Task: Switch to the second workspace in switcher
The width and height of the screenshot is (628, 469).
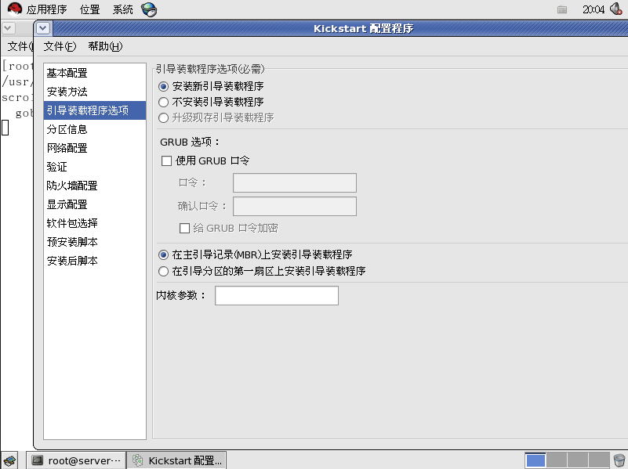Action: 557,460
